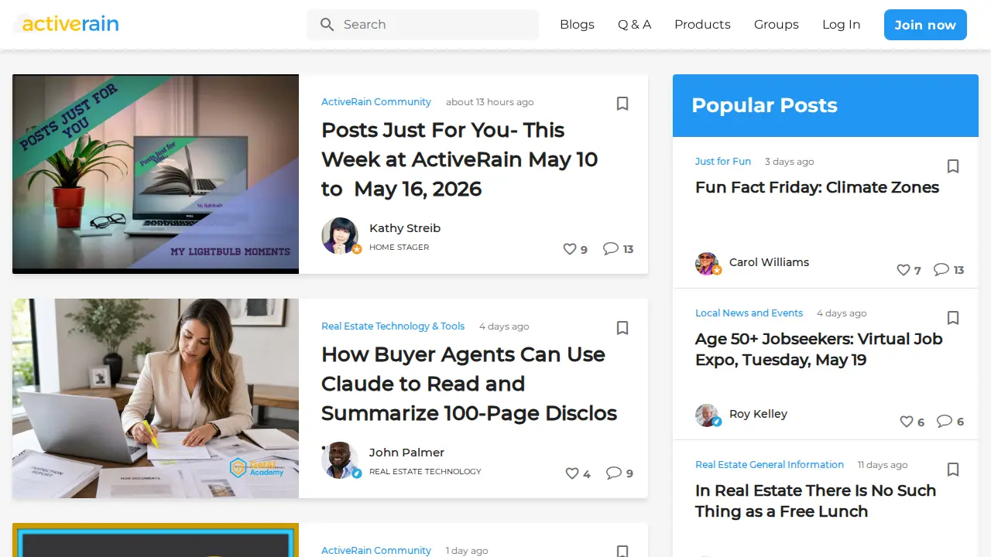Open Posts Just For You article title
The image size is (991, 557).
tap(460, 159)
